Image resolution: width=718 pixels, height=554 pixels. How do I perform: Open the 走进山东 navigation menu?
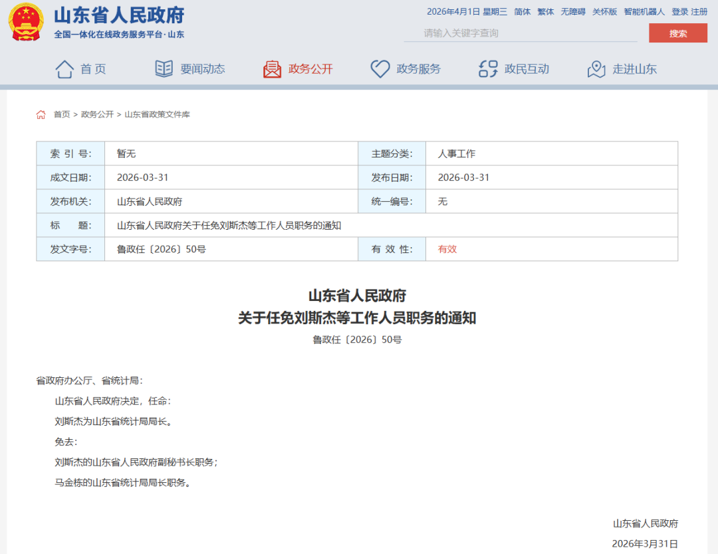point(634,69)
